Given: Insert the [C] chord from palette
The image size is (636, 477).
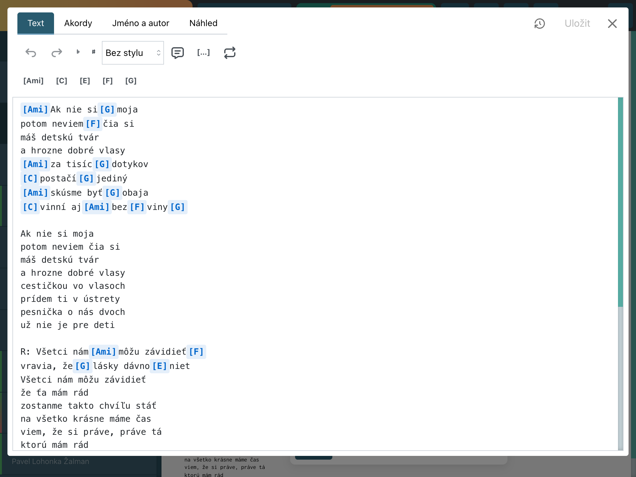Looking at the screenshot, I should 61,81.
